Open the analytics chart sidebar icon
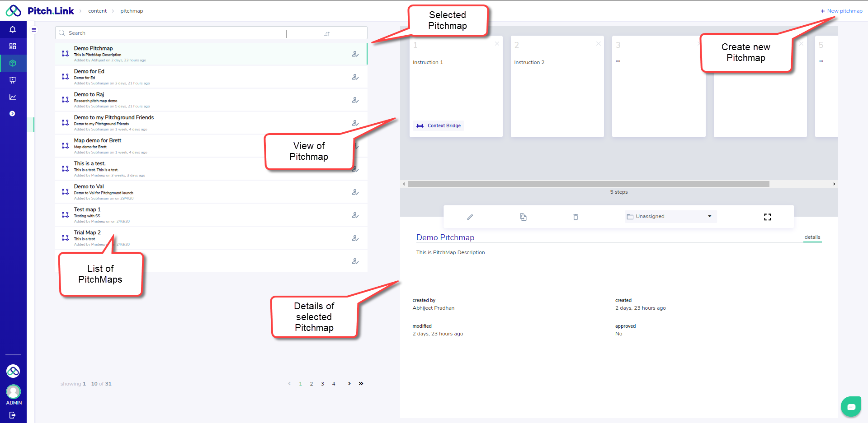This screenshot has height=423, width=868. click(13, 97)
